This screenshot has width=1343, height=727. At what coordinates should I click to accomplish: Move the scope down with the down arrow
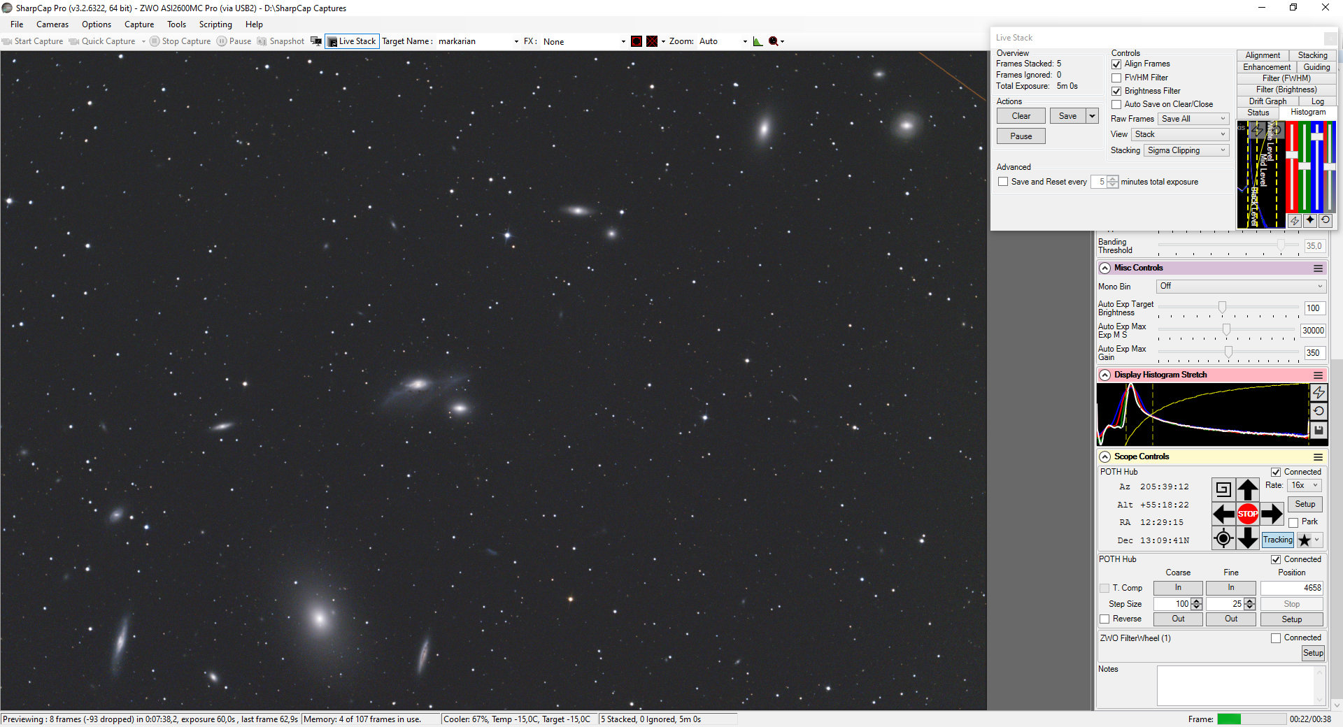click(x=1248, y=538)
